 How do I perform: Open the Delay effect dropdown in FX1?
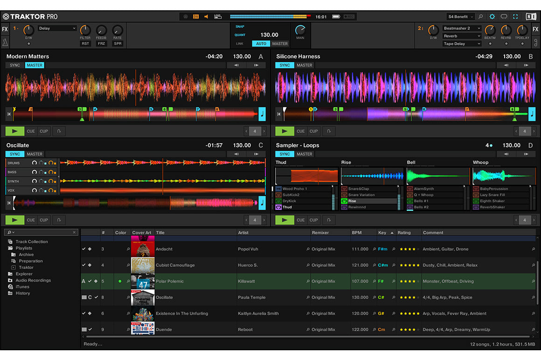tap(57, 28)
